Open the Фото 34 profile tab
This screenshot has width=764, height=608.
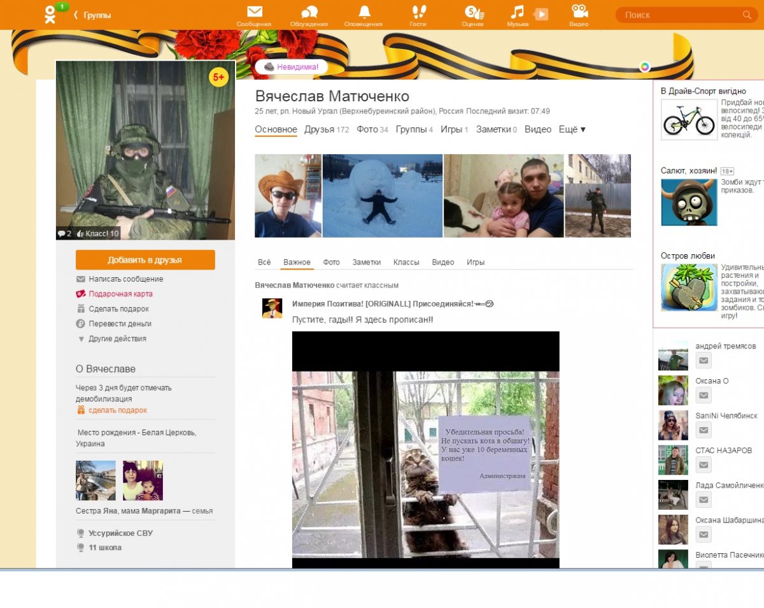pos(372,129)
